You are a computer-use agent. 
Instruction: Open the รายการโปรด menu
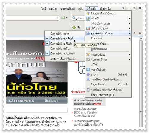click(x=68, y=9)
